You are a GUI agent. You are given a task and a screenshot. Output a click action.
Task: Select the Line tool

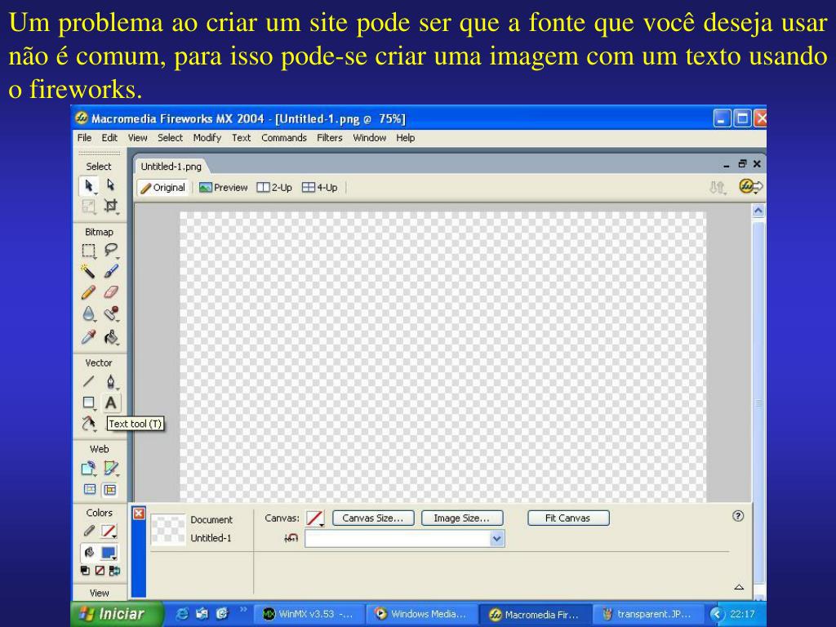coord(88,381)
